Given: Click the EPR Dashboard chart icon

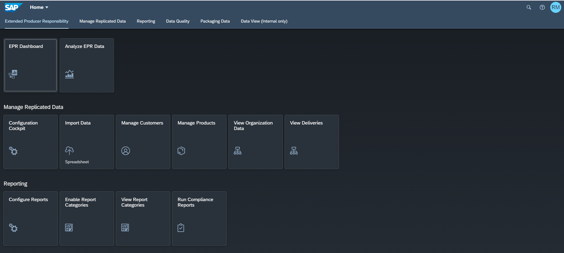Looking at the screenshot, I should pos(13,74).
